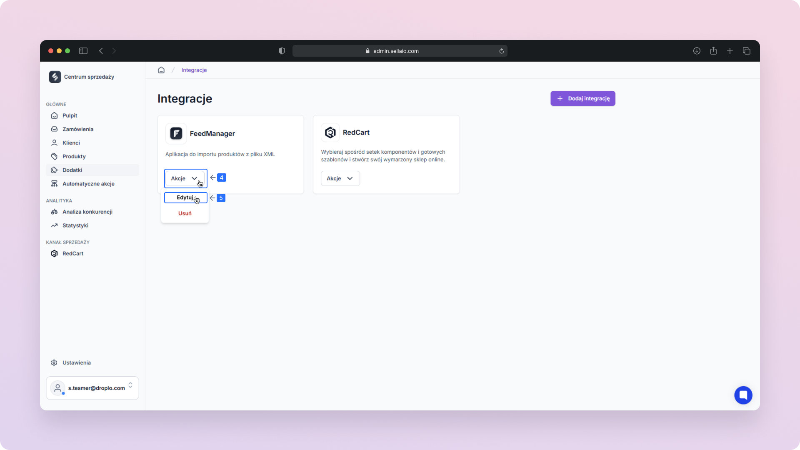
Task: Click the FeedManager description text
Action: [x=220, y=154]
